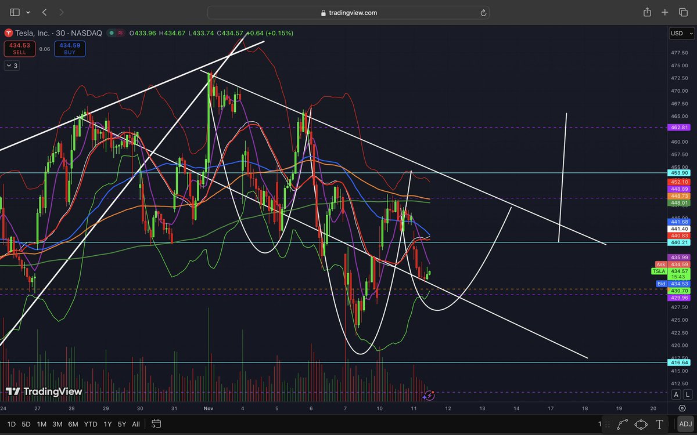This screenshot has height=435, width=697.
Task: Click the green market status dot
Action: click(110, 33)
